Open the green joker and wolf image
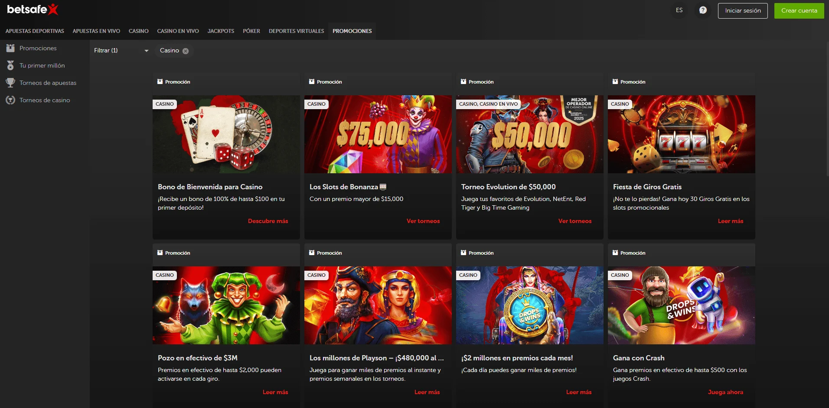This screenshot has height=408, width=829. tap(226, 305)
